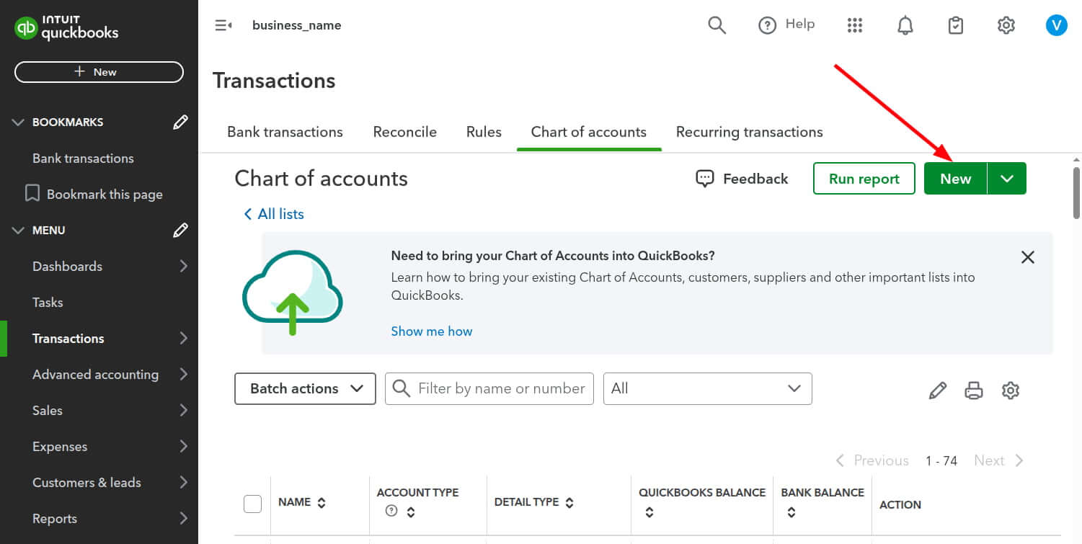Sort by QuickBooks Balance column arrows
The width and height of the screenshot is (1082, 544).
pyautogui.click(x=649, y=512)
